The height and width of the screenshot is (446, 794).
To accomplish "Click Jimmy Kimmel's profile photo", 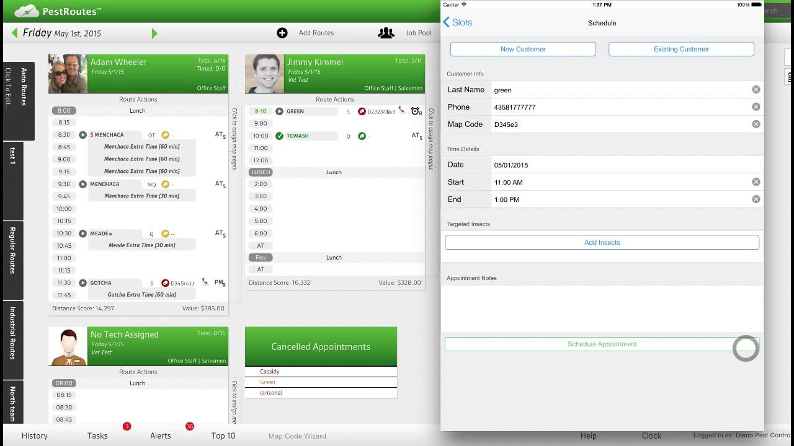I will point(265,74).
